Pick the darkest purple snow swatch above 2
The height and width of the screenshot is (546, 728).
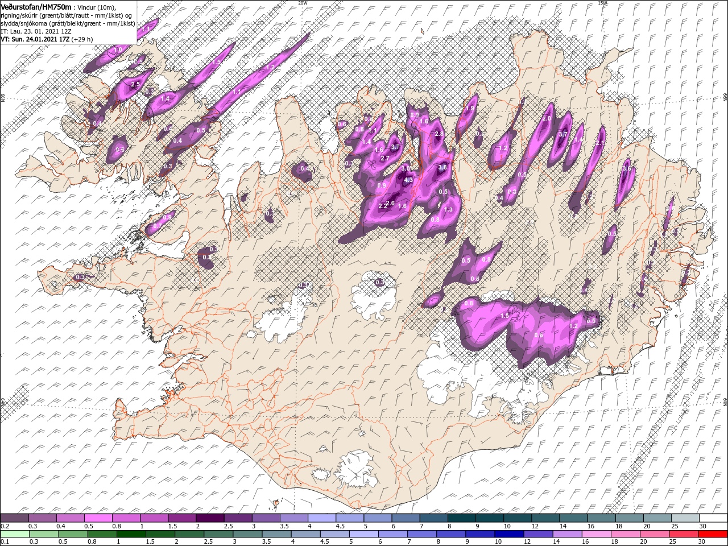click(x=209, y=518)
